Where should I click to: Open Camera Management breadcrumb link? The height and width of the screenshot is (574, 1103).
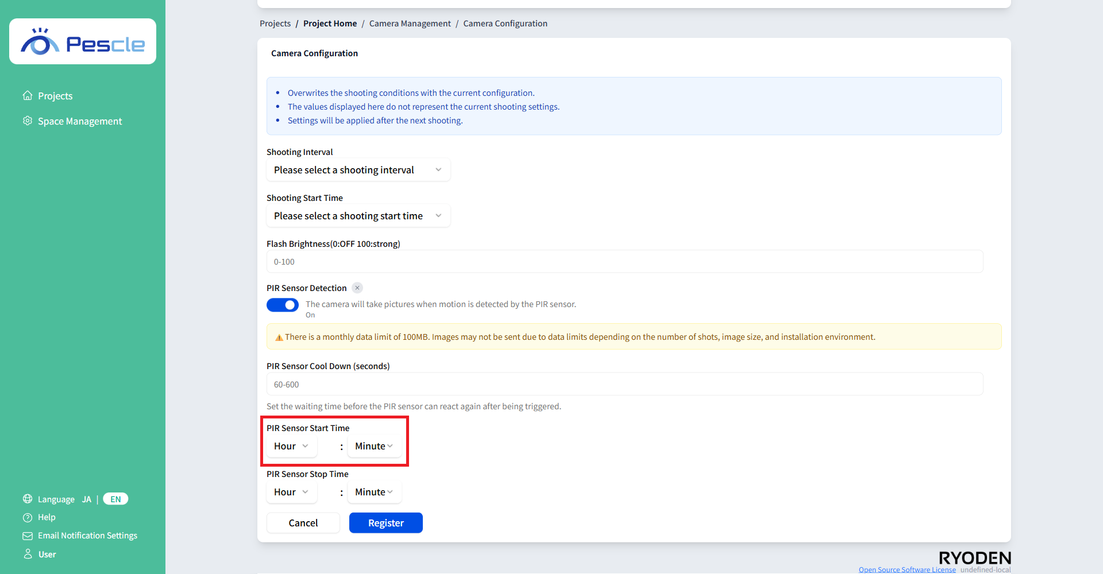coord(410,24)
